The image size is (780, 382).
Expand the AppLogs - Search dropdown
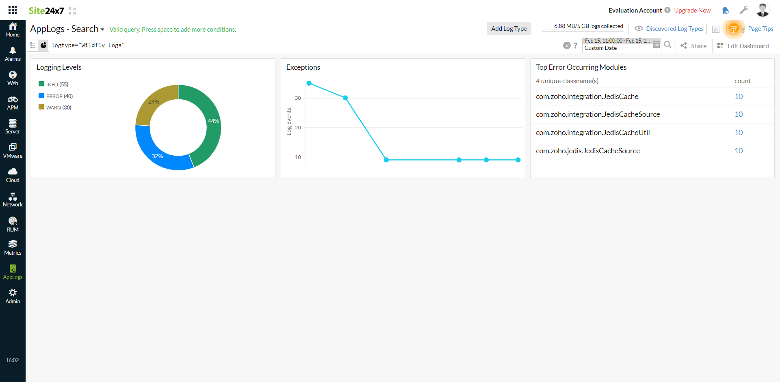click(x=102, y=29)
